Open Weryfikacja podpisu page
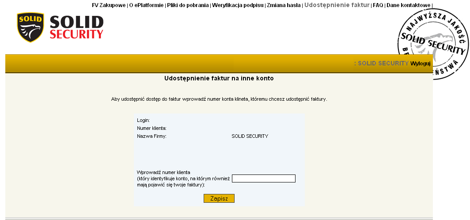470x220 pixels. coord(238,5)
